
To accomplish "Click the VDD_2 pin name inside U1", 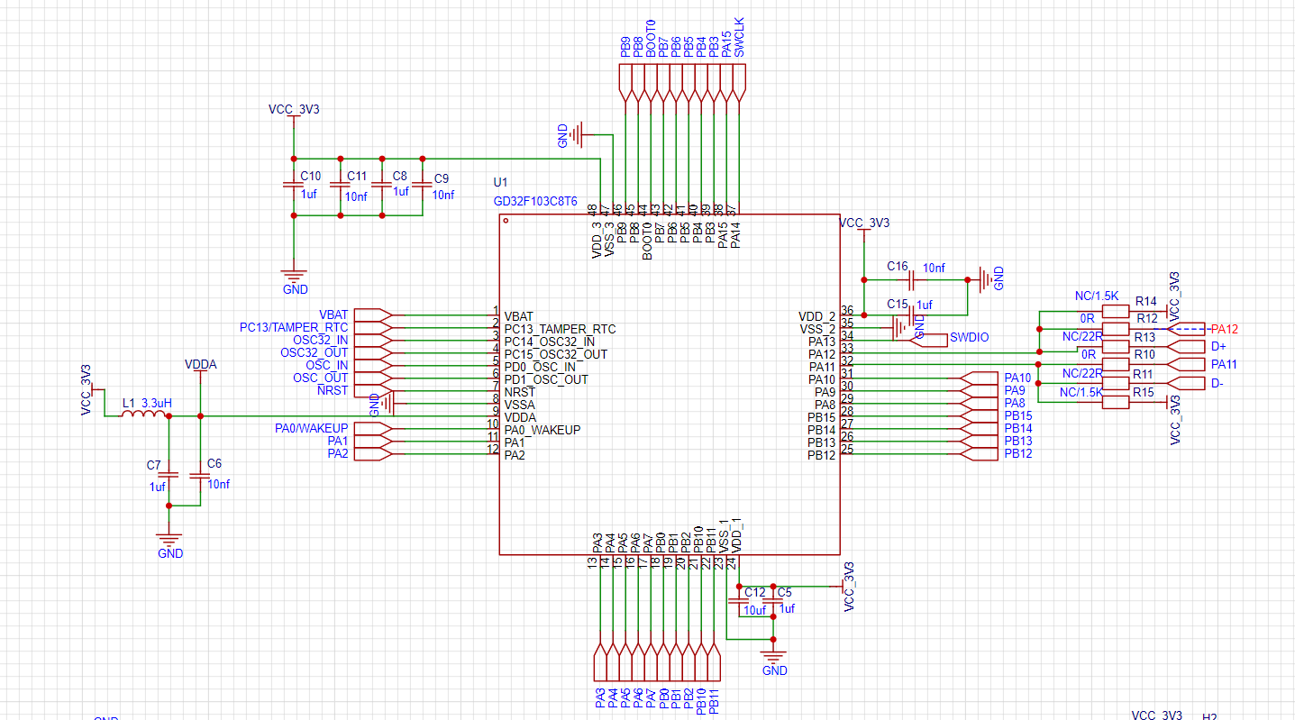I will click(x=817, y=316).
